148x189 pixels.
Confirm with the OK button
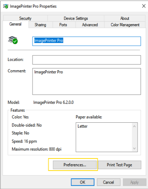click(83, 182)
